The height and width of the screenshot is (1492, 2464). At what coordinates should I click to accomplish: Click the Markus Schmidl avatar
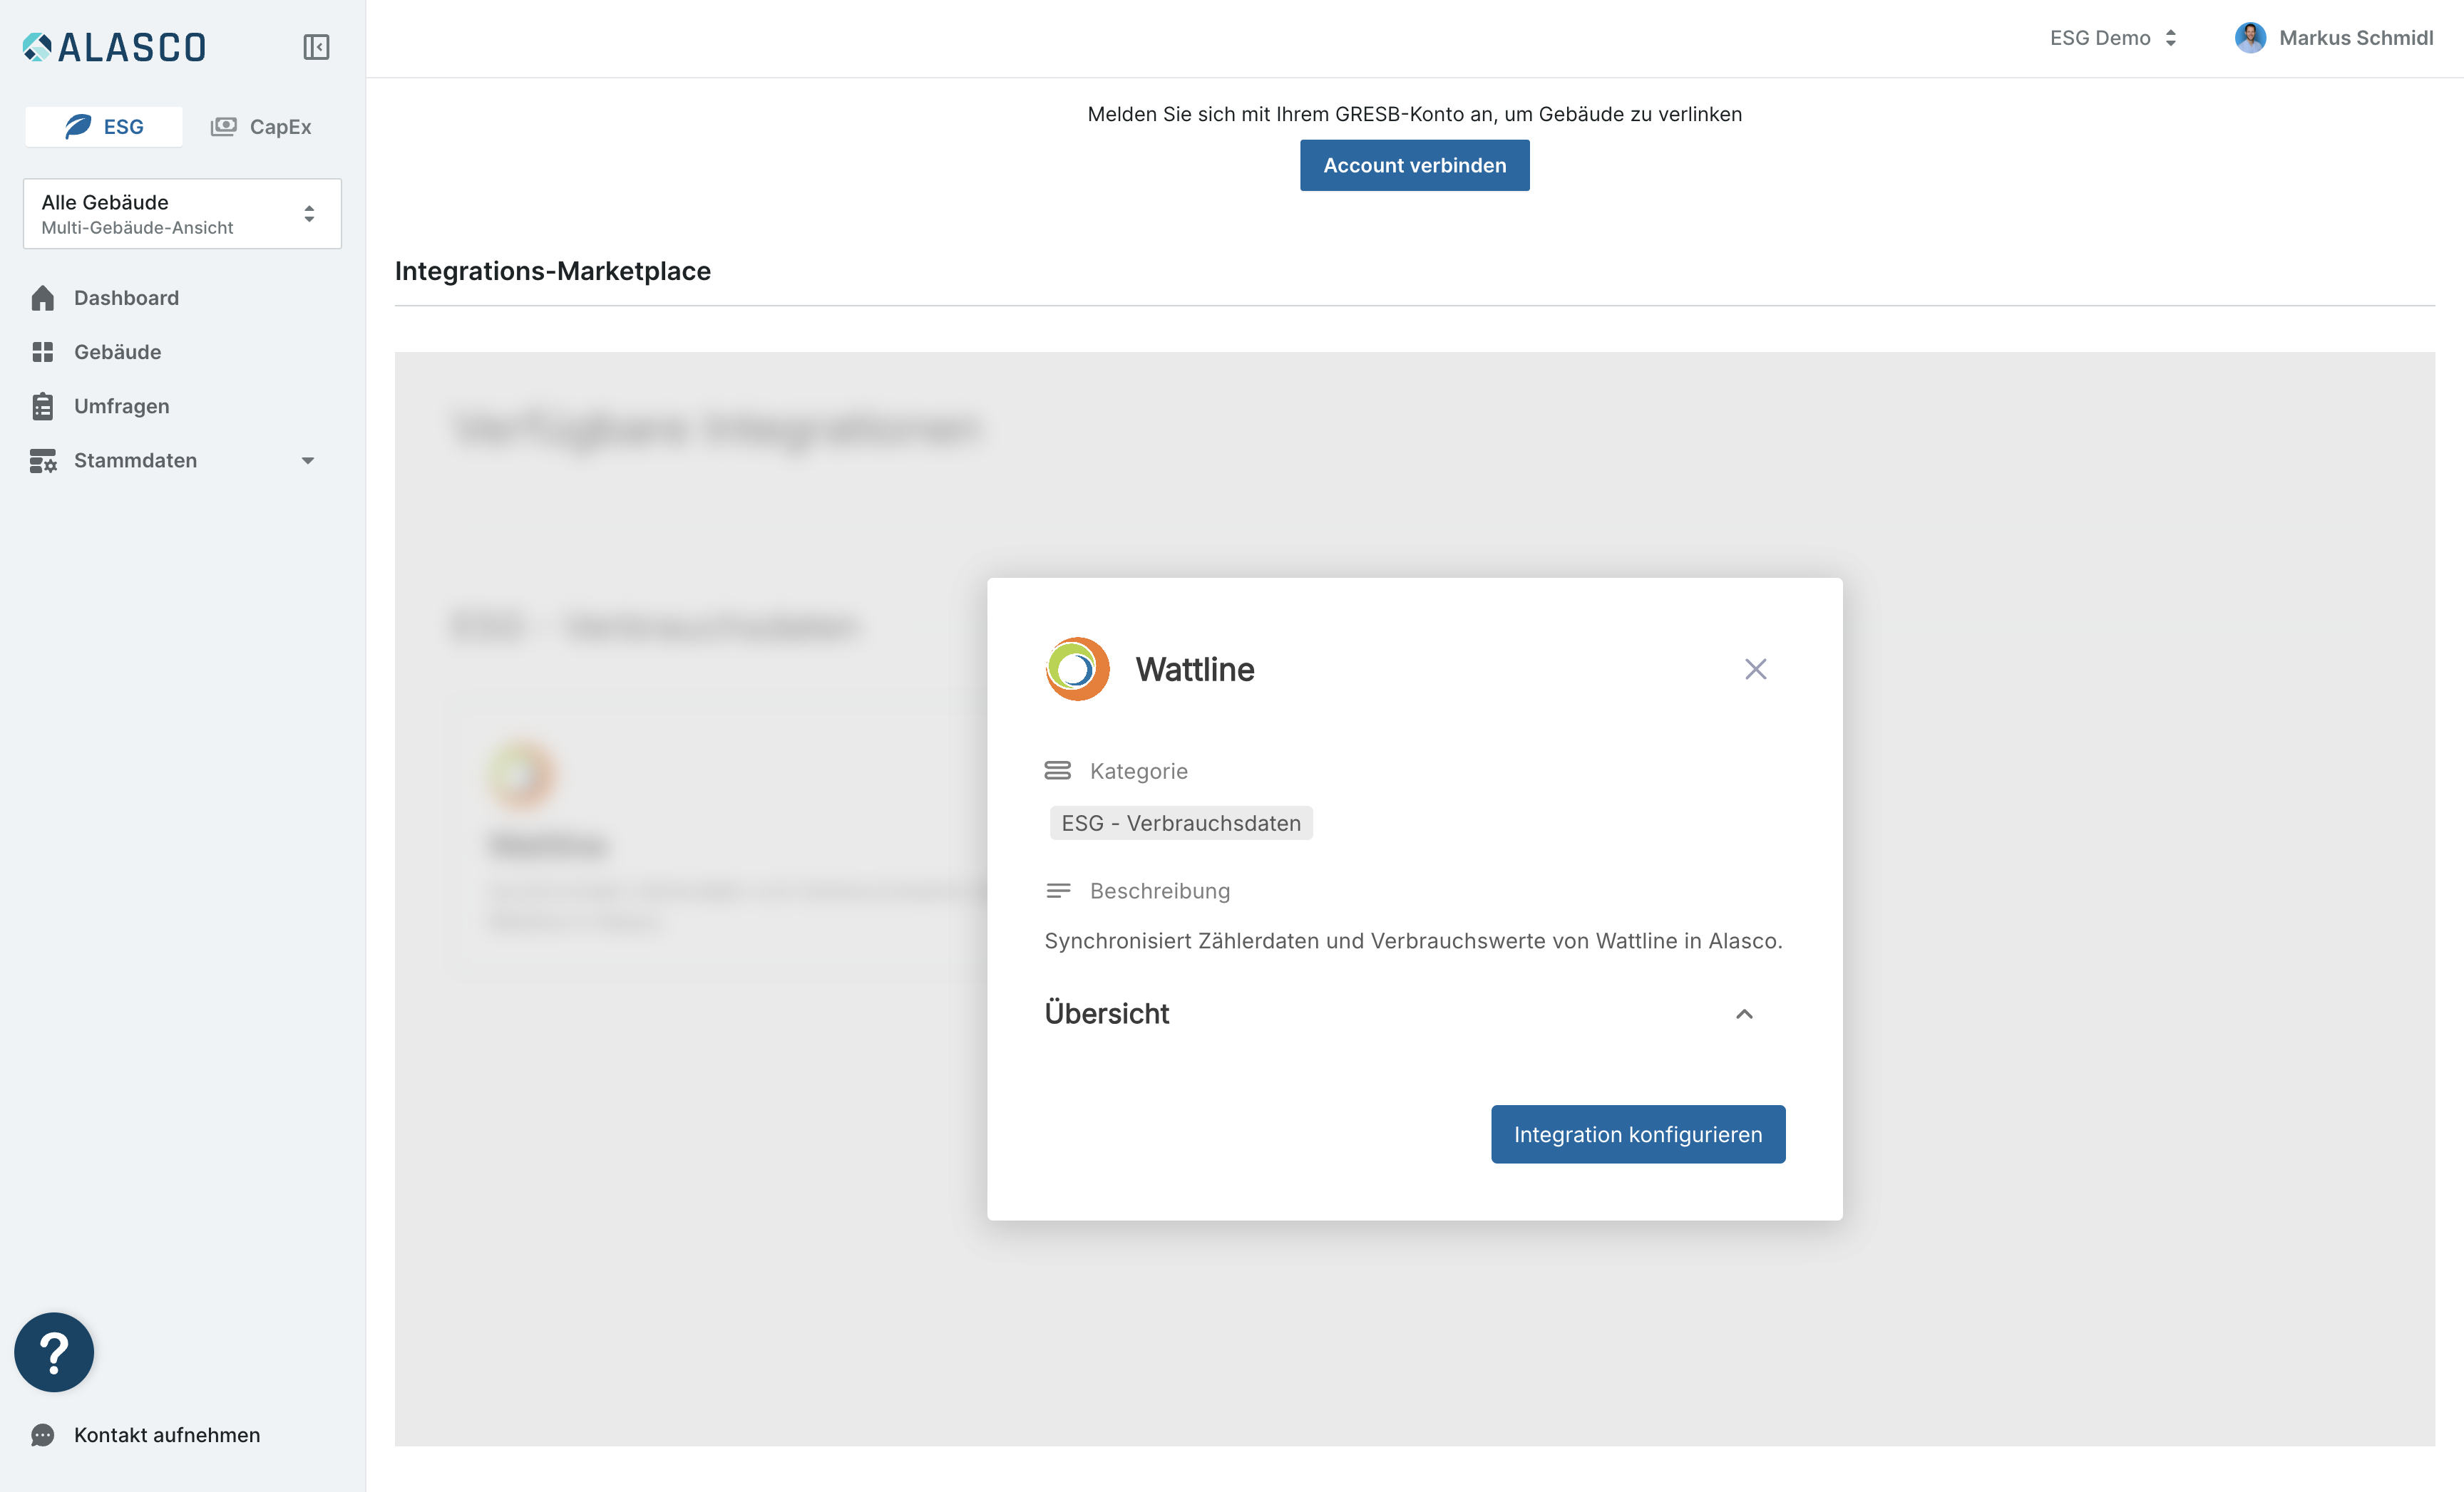pos(2250,38)
